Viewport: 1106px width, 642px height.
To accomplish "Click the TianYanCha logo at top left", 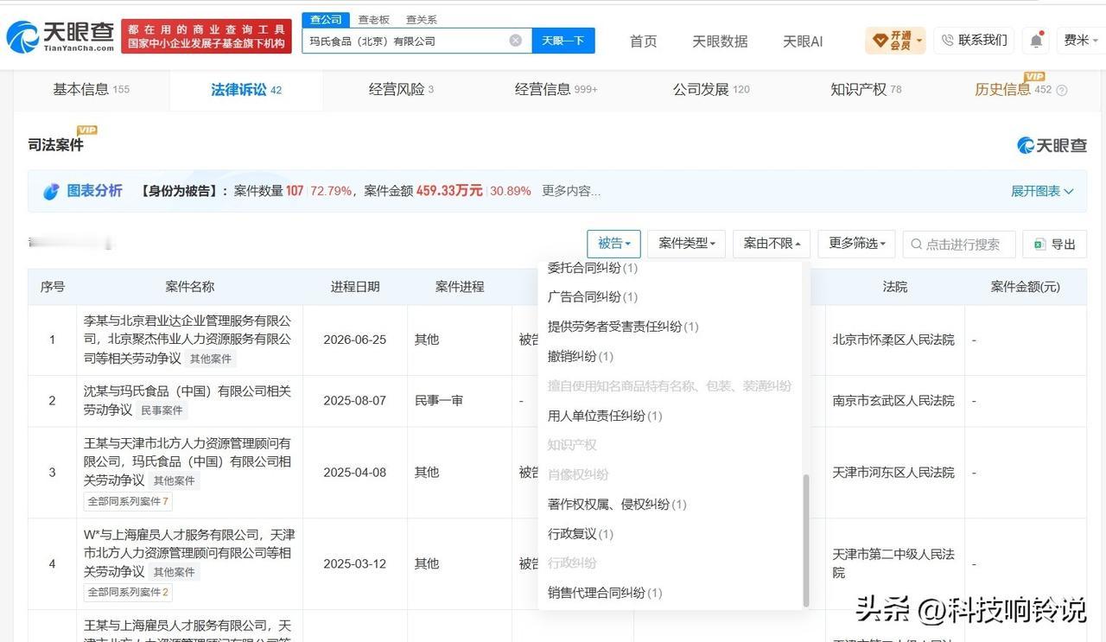I will point(60,36).
